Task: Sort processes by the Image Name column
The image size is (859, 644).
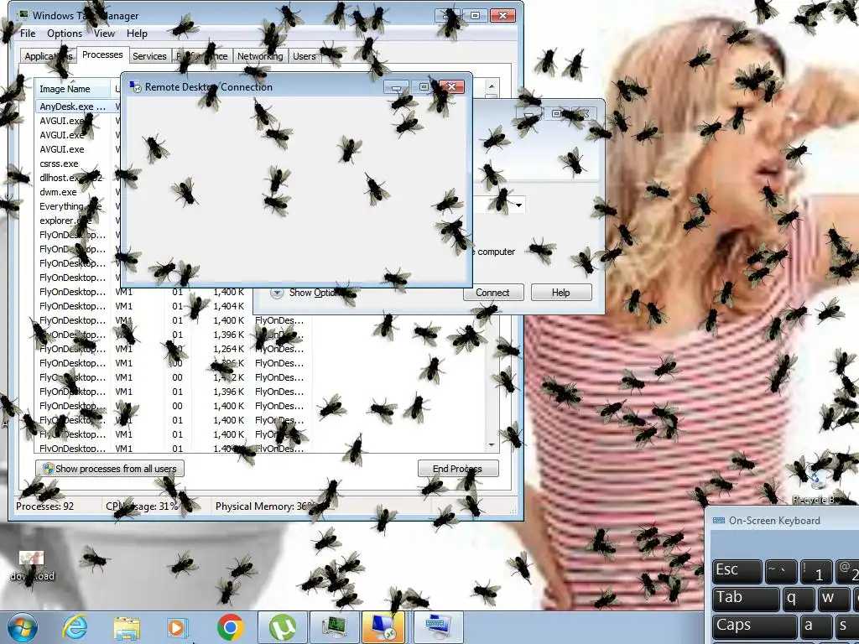Action: (x=73, y=89)
